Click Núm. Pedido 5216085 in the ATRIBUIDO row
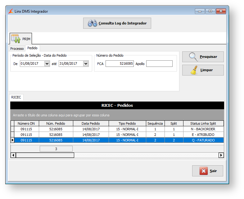 [56, 135]
